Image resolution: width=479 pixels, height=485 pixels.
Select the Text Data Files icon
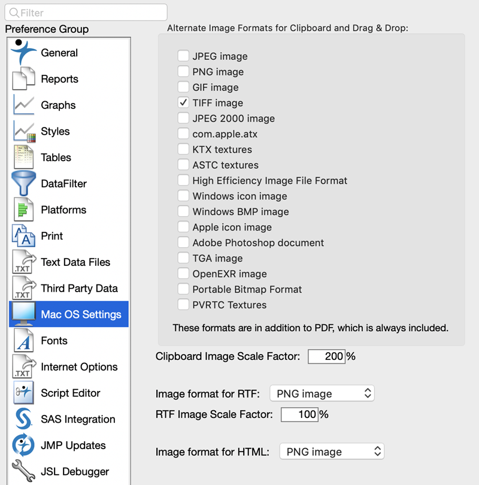(24, 262)
